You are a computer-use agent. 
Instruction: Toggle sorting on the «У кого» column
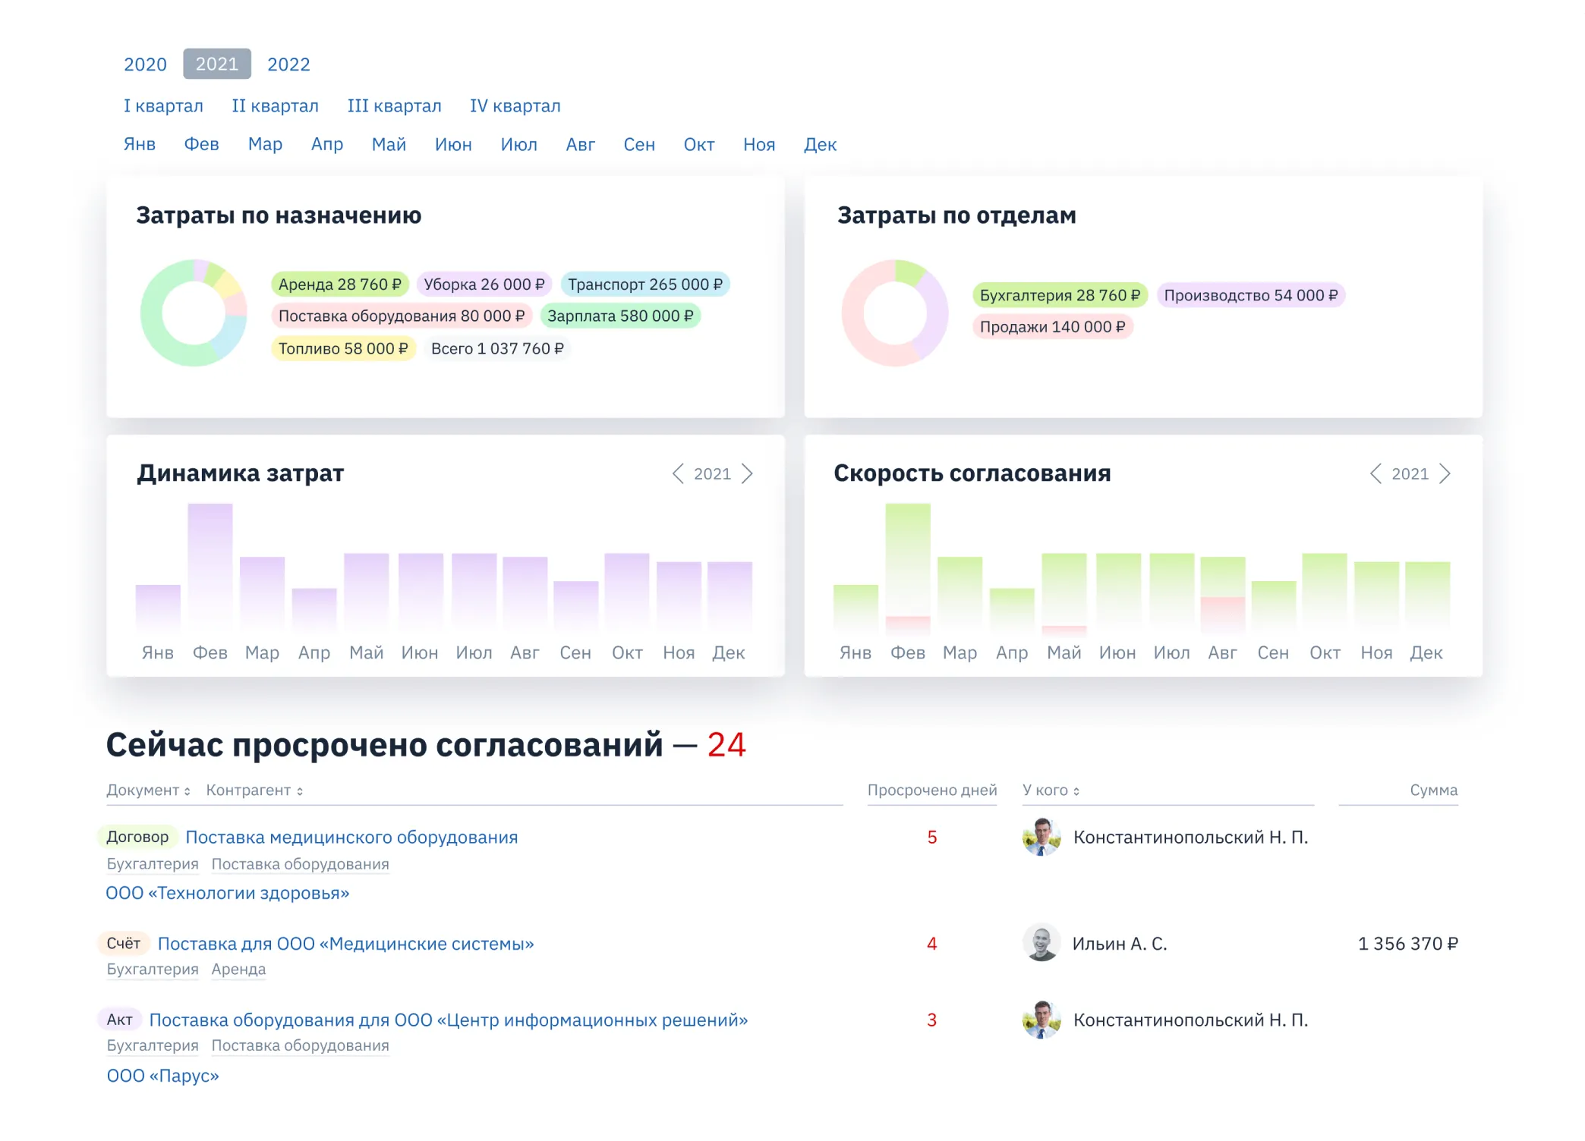point(1048,790)
